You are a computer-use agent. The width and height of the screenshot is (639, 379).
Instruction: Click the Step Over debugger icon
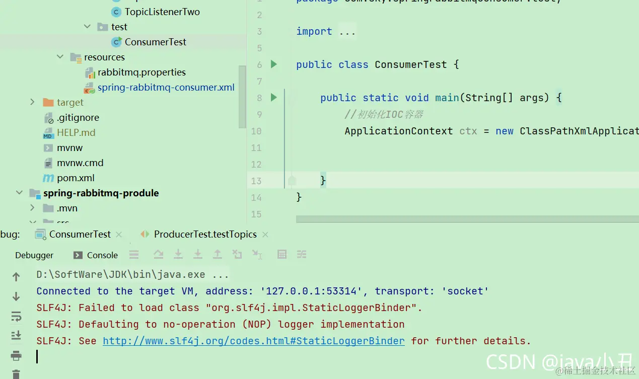coord(158,255)
